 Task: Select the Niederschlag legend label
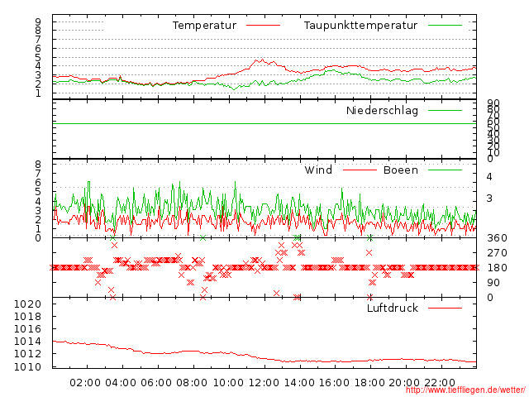(x=382, y=110)
